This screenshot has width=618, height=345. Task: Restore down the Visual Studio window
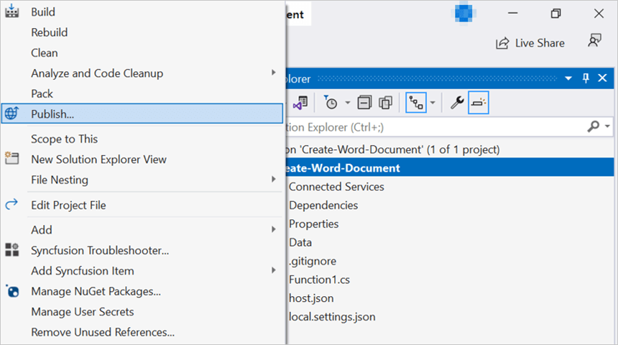click(555, 14)
